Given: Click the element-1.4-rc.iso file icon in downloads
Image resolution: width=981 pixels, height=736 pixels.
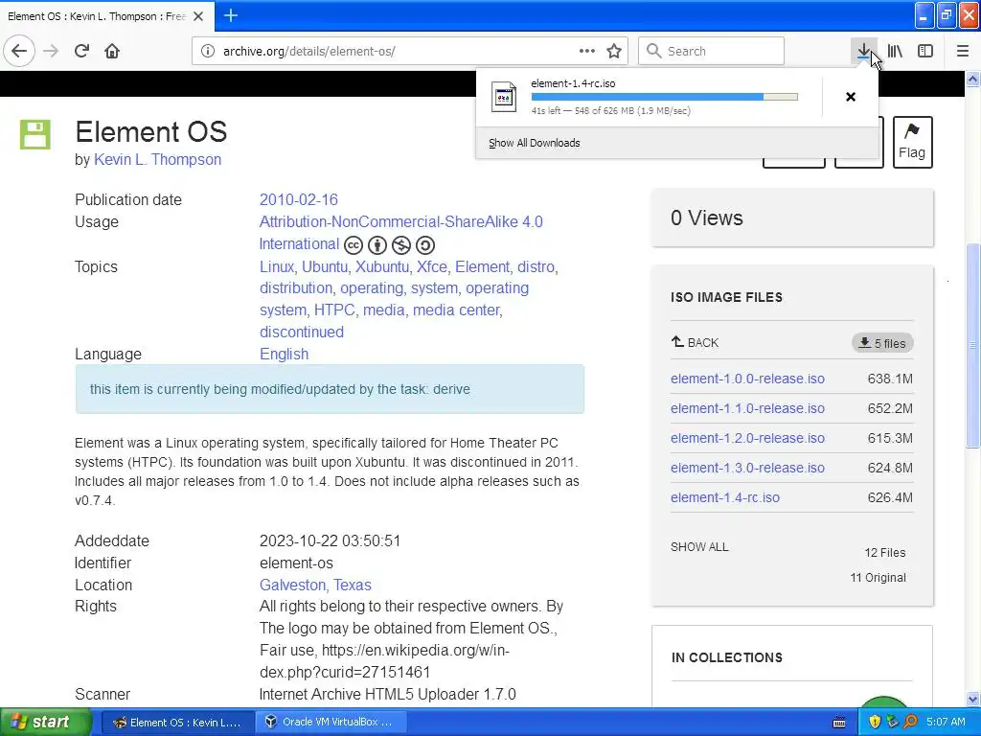Looking at the screenshot, I should coord(504,97).
